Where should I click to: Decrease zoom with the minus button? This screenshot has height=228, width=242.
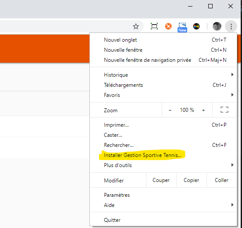coord(170,110)
